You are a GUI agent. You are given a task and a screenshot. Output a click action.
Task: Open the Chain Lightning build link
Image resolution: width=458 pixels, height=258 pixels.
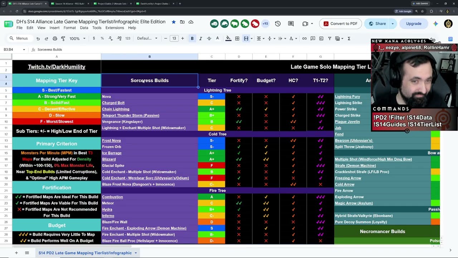click(x=116, y=109)
